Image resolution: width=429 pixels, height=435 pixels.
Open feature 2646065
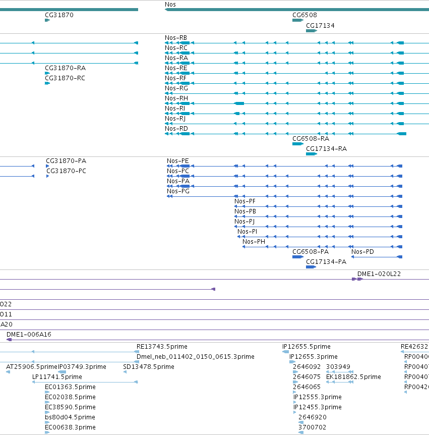point(307,387)
